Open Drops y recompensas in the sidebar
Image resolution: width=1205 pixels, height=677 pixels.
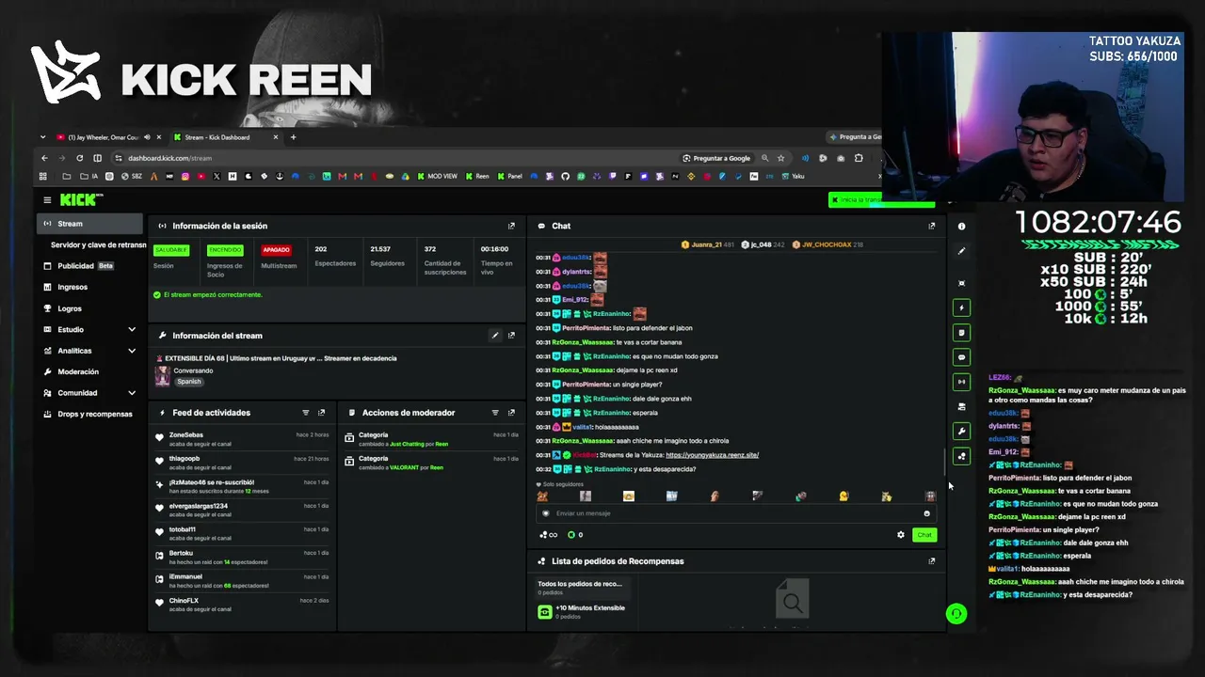click(x=90, y=415)
